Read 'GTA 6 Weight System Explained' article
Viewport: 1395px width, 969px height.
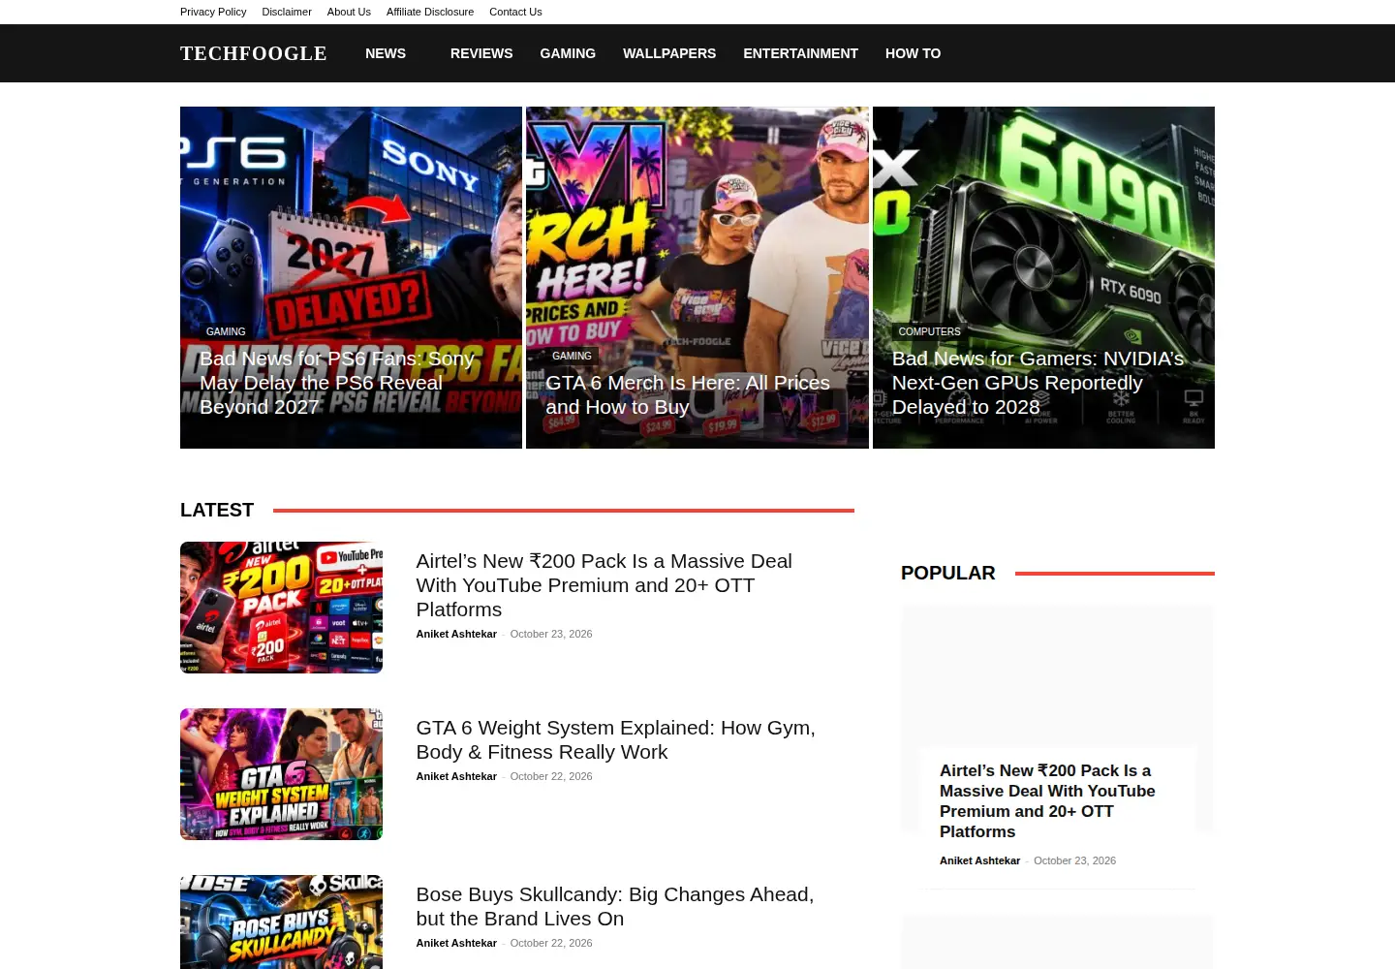point(615,739)
